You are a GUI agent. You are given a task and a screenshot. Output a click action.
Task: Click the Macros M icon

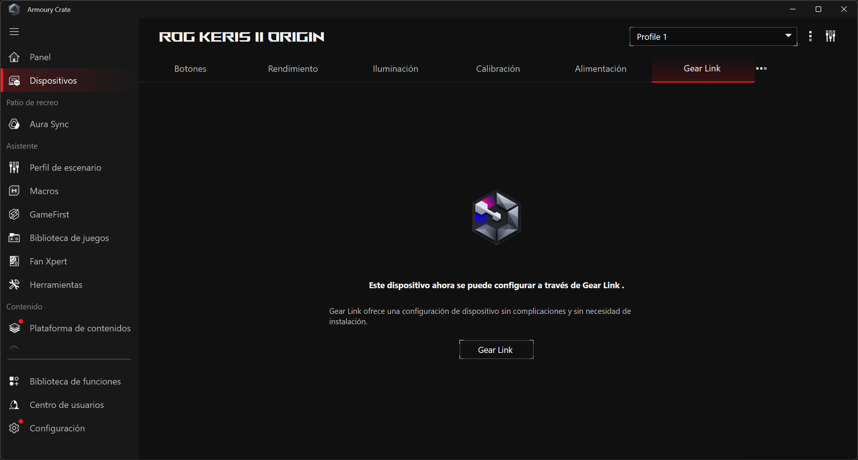pyautogui.click(x=14, y=191)
